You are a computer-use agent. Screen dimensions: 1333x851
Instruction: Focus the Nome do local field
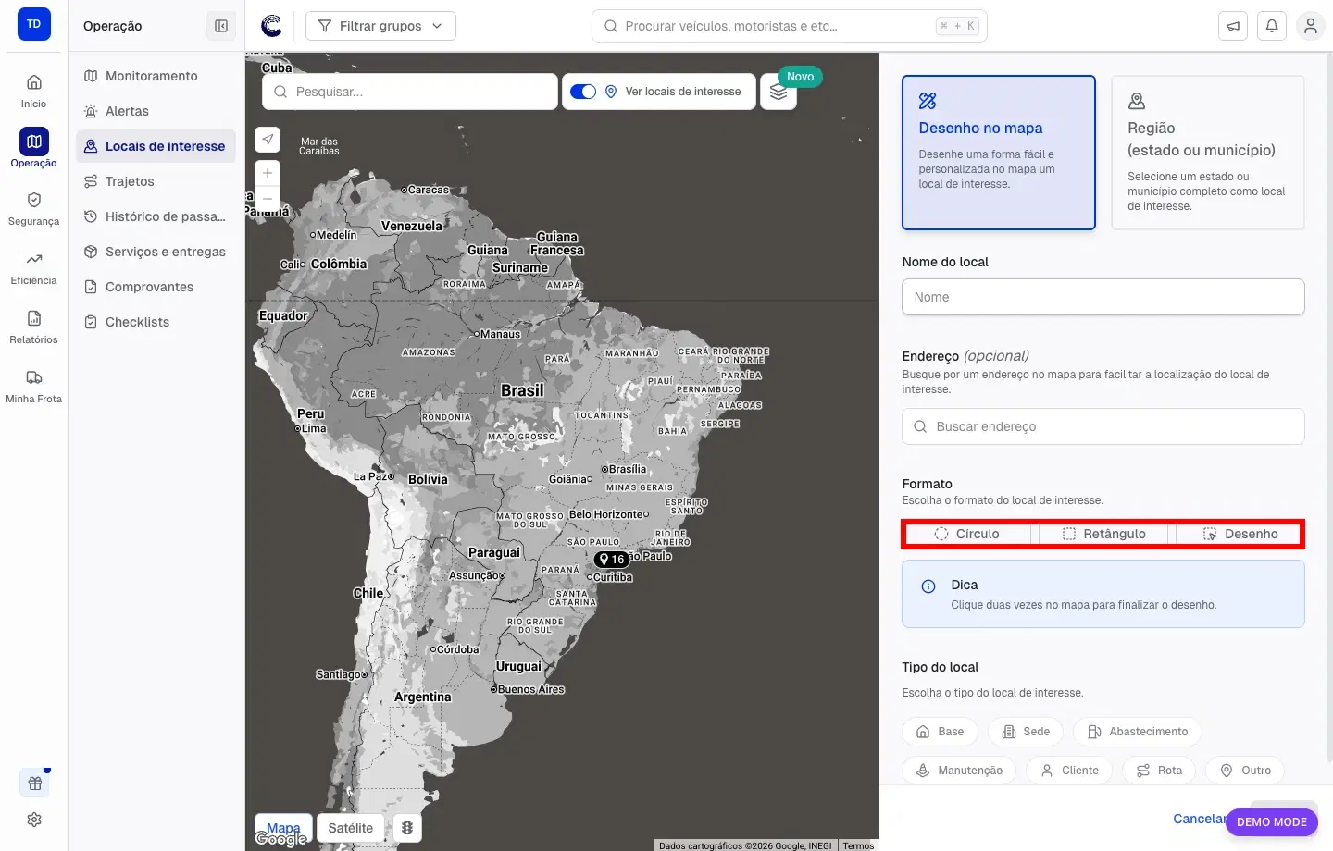coord(1103,297)
